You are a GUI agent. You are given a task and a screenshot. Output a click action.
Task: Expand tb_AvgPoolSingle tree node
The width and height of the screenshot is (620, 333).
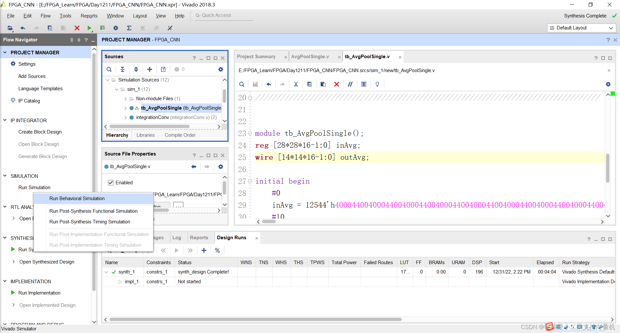(x=126, y=108)
